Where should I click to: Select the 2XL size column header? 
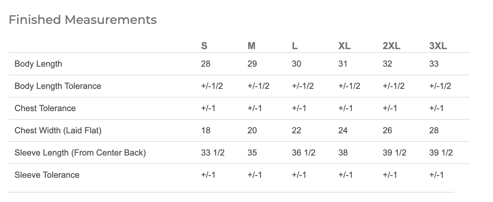click(x=391, y=46)
